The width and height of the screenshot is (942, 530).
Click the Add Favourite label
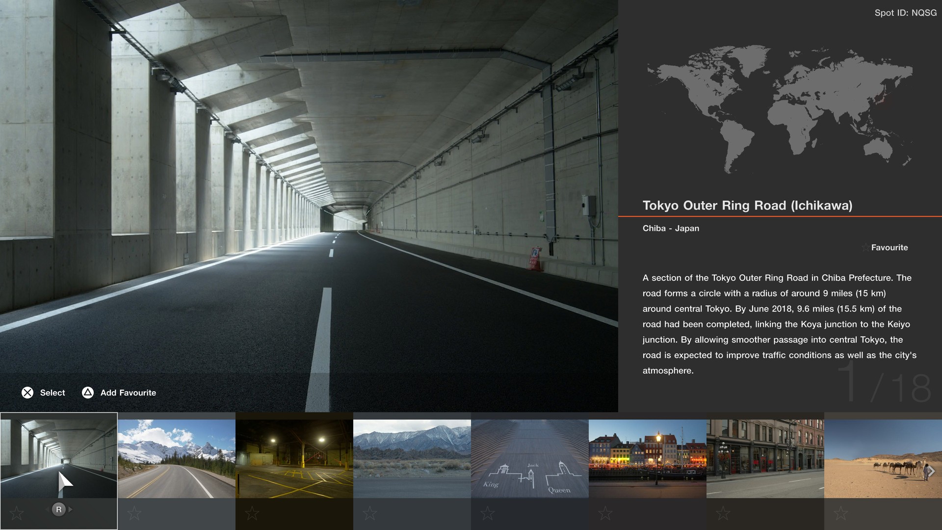(127, 393)
